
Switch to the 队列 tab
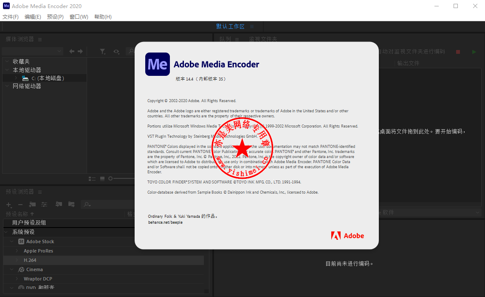tap(225, 39)
